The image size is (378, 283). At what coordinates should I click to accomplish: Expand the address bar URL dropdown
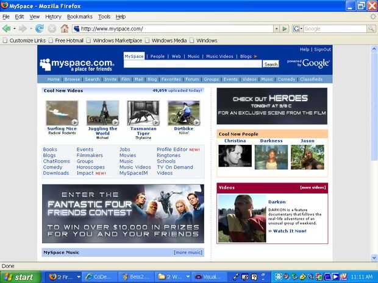277,29
